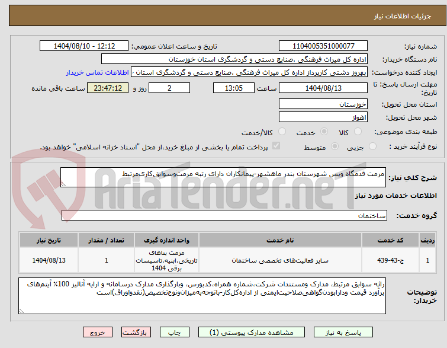This screenshot has height=348, width=447.
Task: Click the remaining time field 23:47:12
Action: [x=108, y=88]
